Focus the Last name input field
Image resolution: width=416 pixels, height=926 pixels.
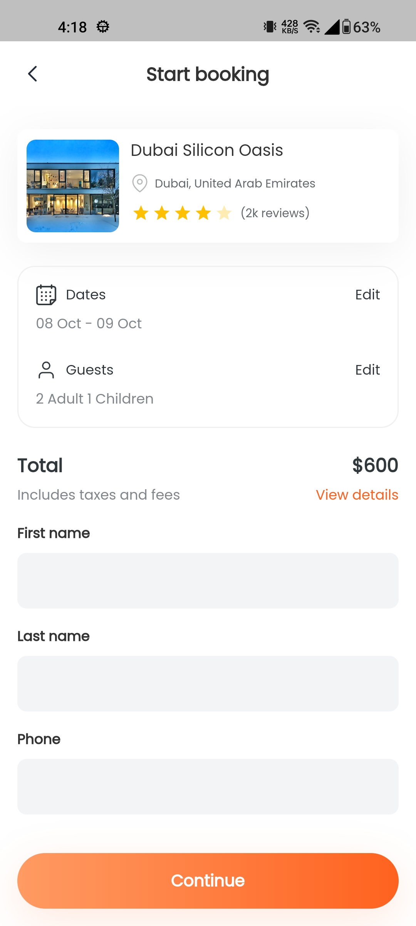[208, 684]
